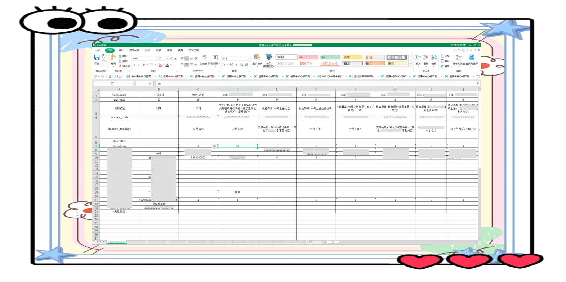566x282 pixels.
Task: Open the font color dropdown arrow
Action: [x=171, y=65]
